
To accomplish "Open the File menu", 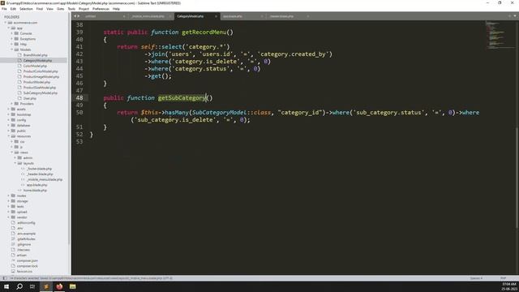I will point(4,9).
